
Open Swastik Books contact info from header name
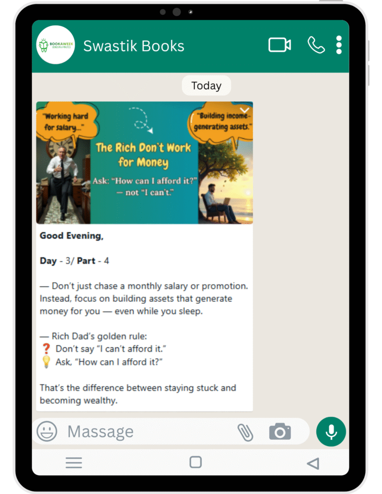133,46
